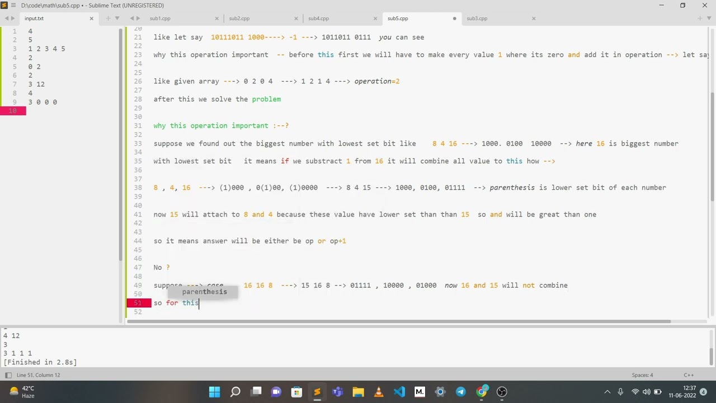The width and height of the screenshot is (716, 403).
Task: Open OBS Studio from taskbar
Action: click(502, 392)
